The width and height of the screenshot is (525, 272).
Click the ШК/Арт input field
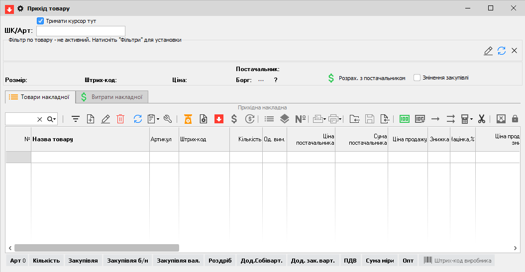(x=81, y=31)
